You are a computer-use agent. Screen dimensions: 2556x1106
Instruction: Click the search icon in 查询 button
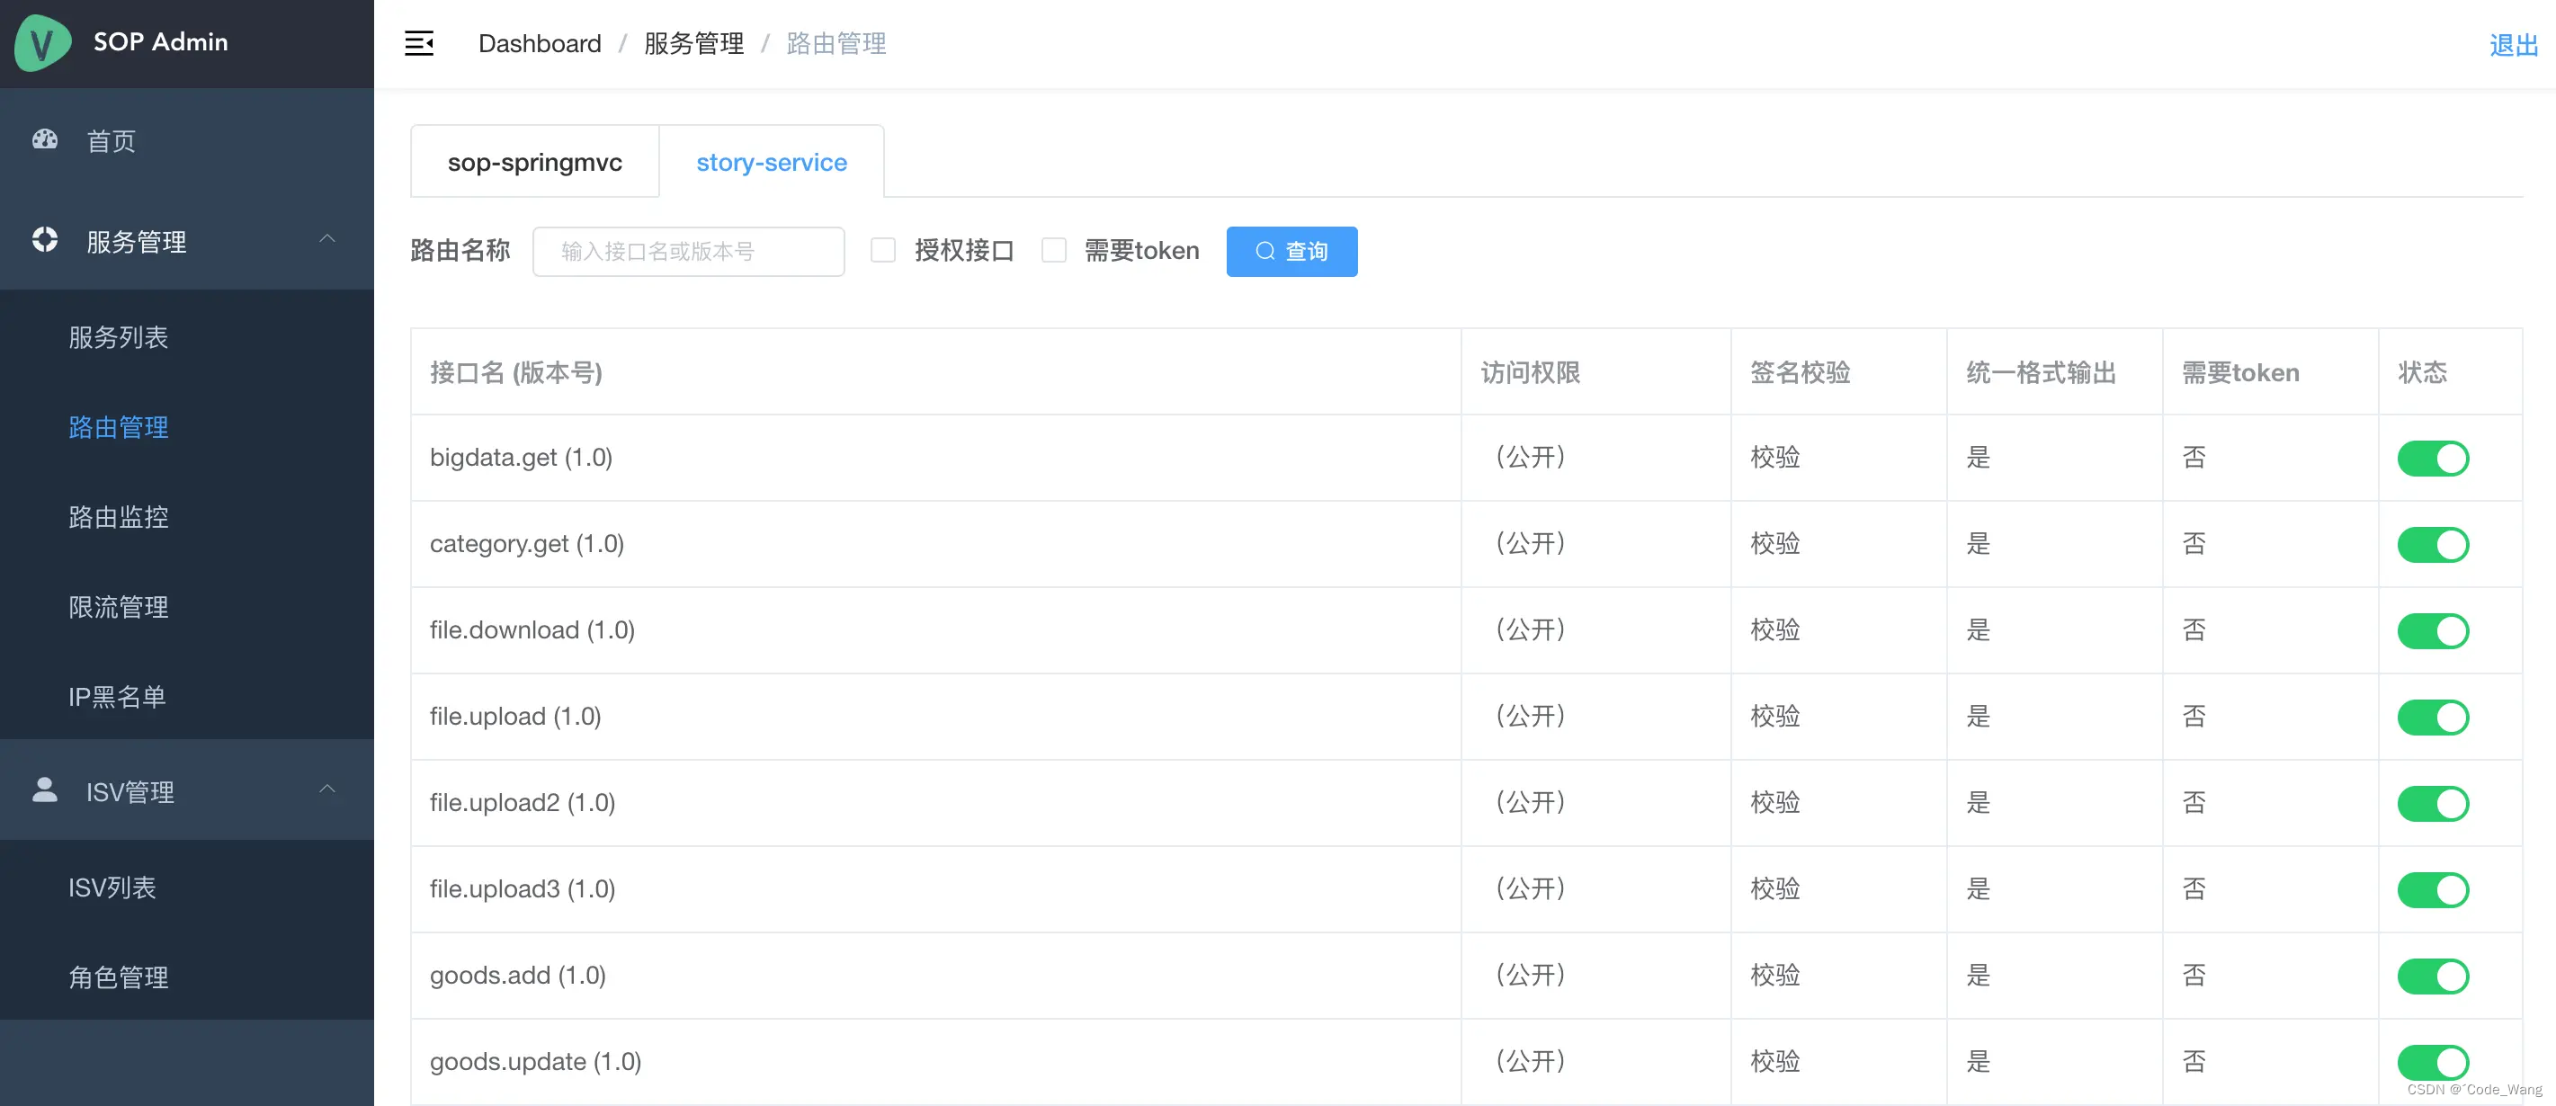1265,252
